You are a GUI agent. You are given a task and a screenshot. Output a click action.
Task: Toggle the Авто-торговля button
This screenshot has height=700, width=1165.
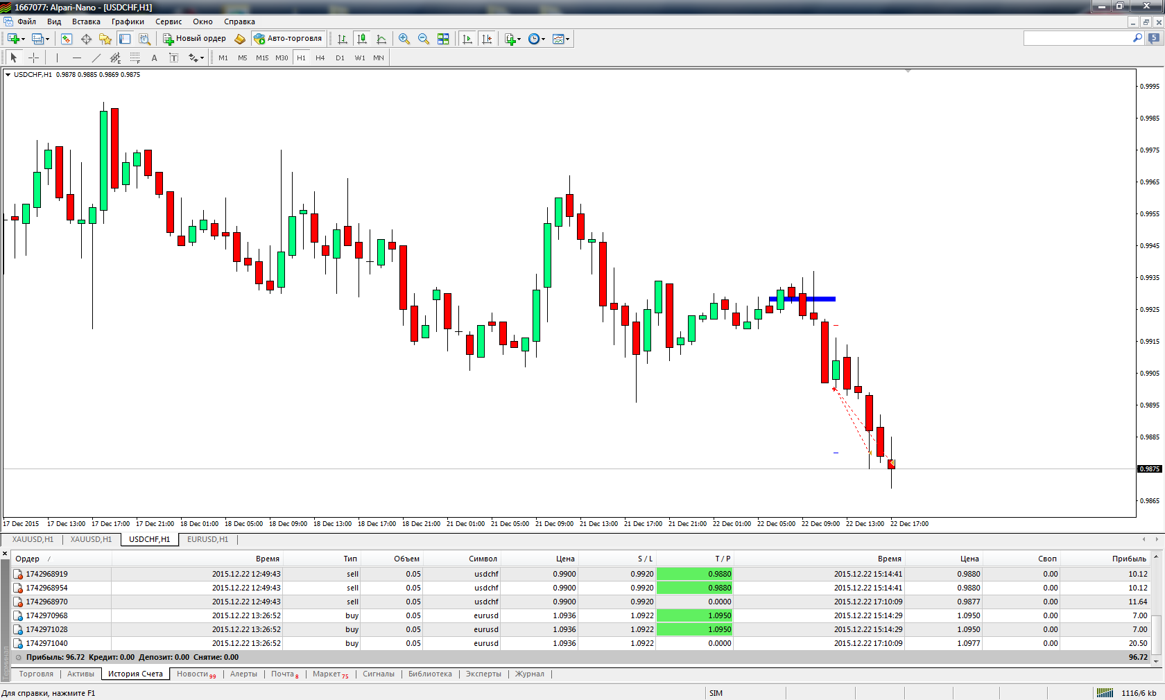(288, 39)
